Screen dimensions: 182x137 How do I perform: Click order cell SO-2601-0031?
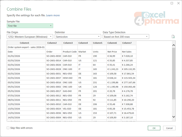[54, 74]
